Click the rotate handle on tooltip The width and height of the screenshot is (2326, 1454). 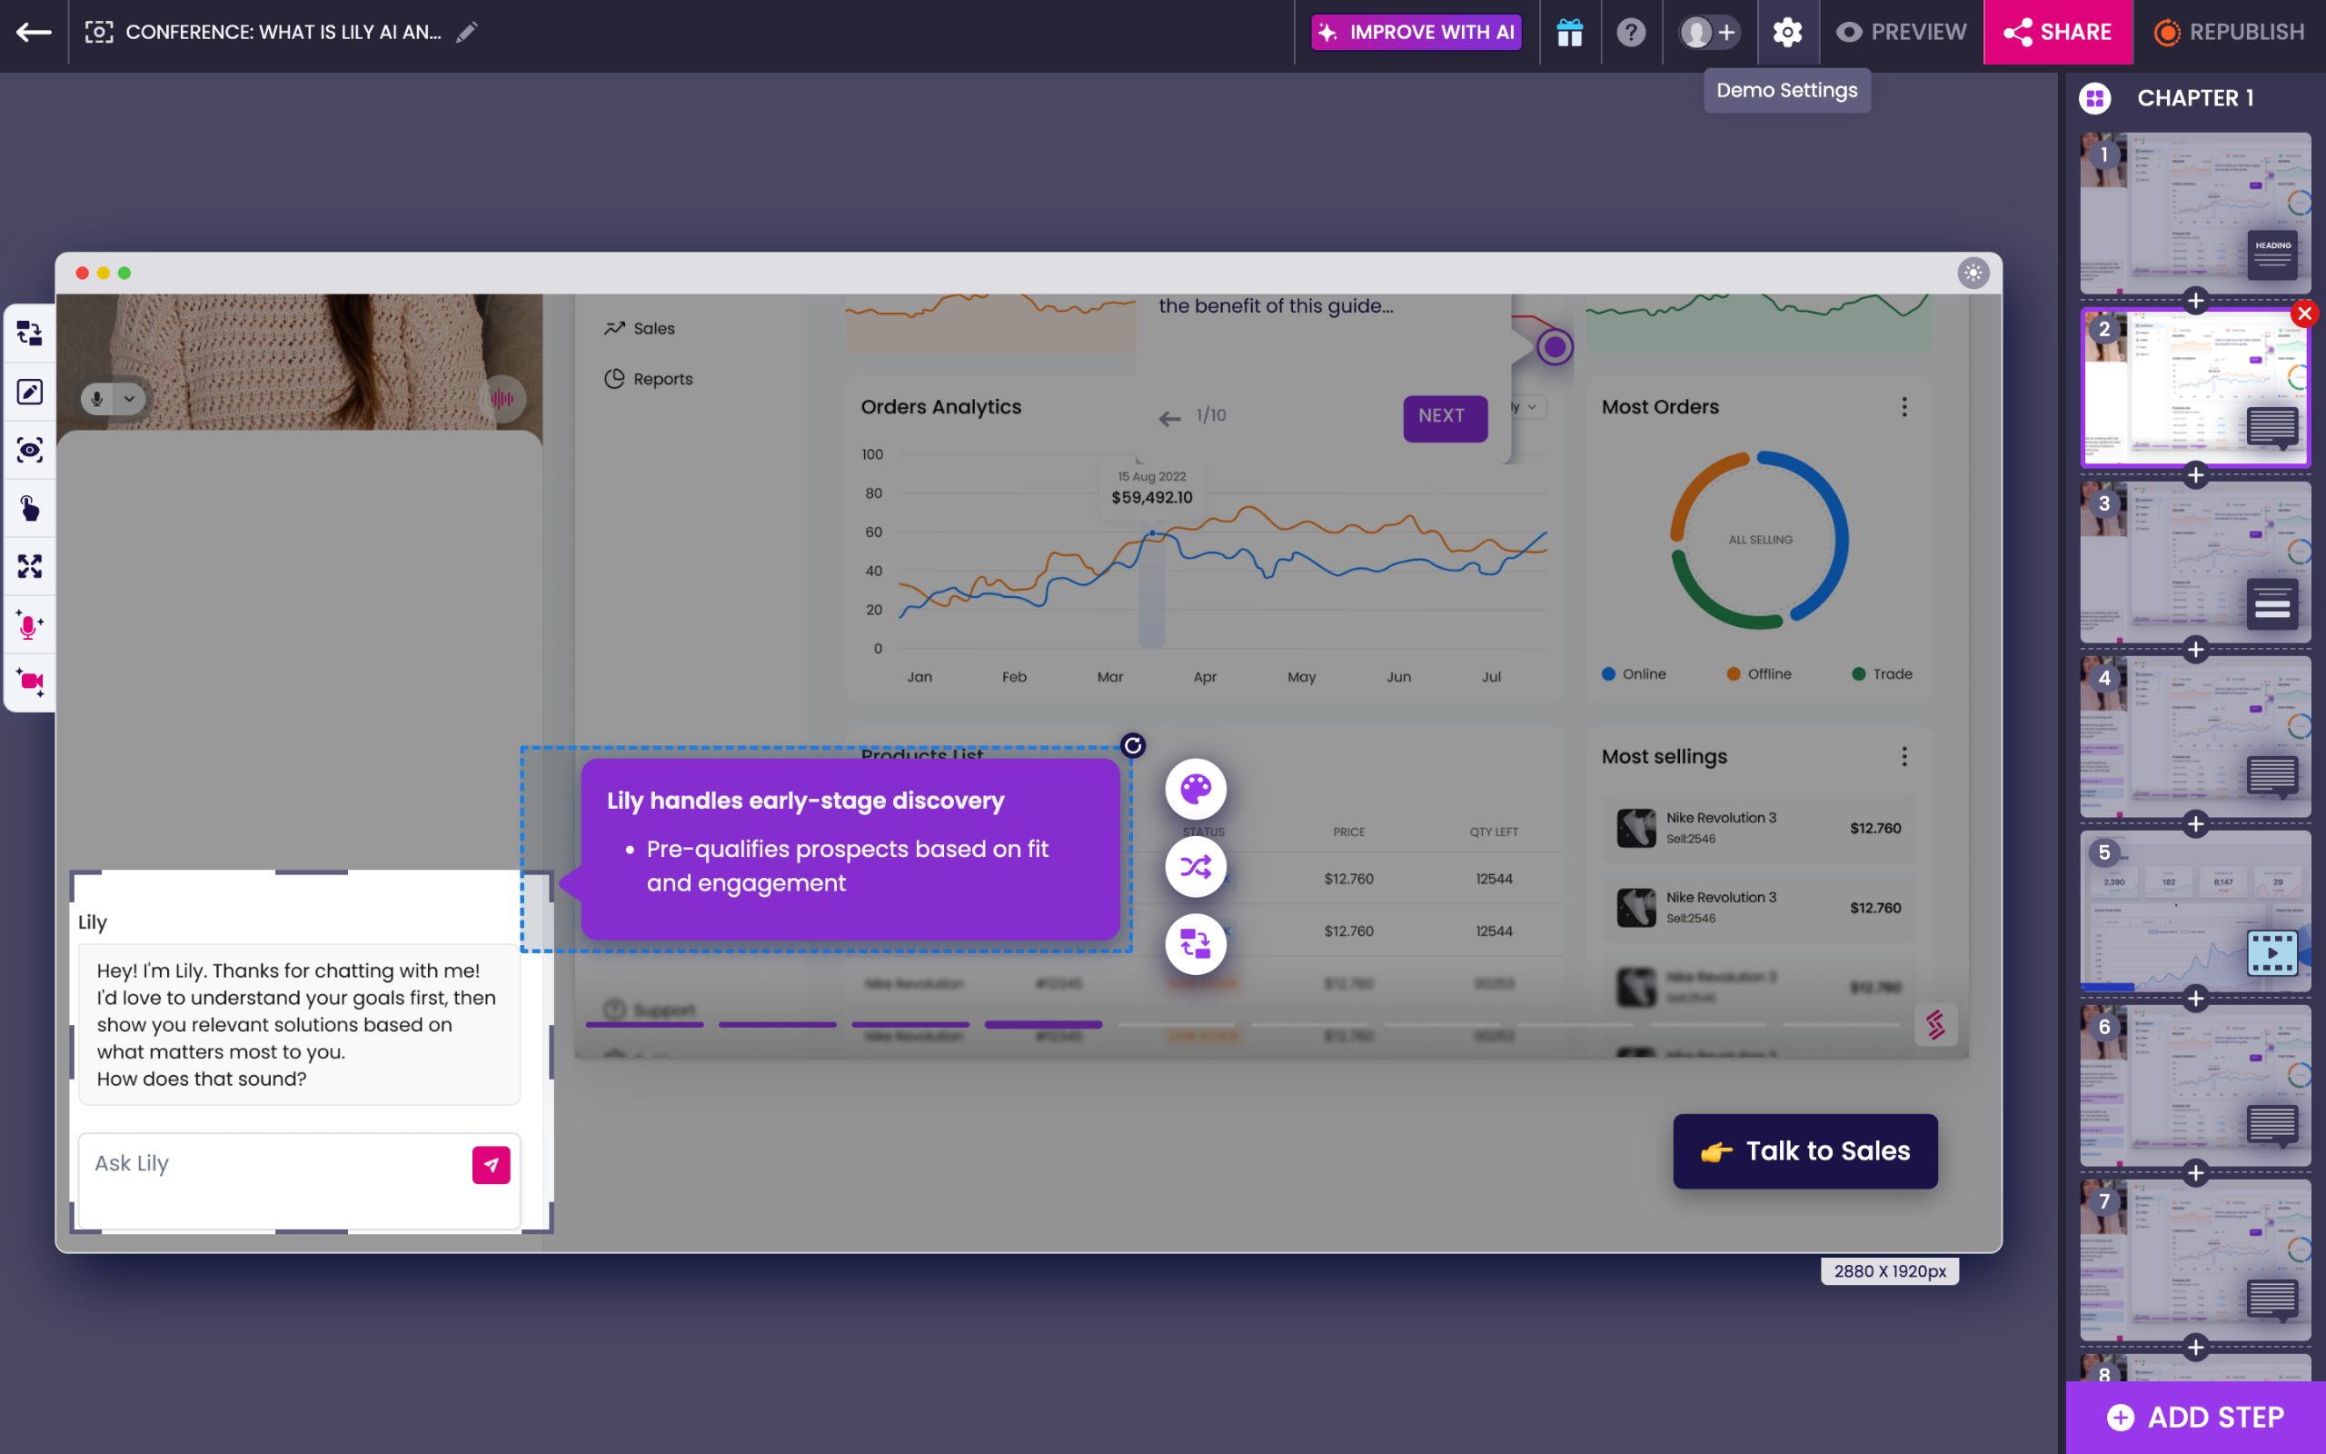(x=1133, y=745)
